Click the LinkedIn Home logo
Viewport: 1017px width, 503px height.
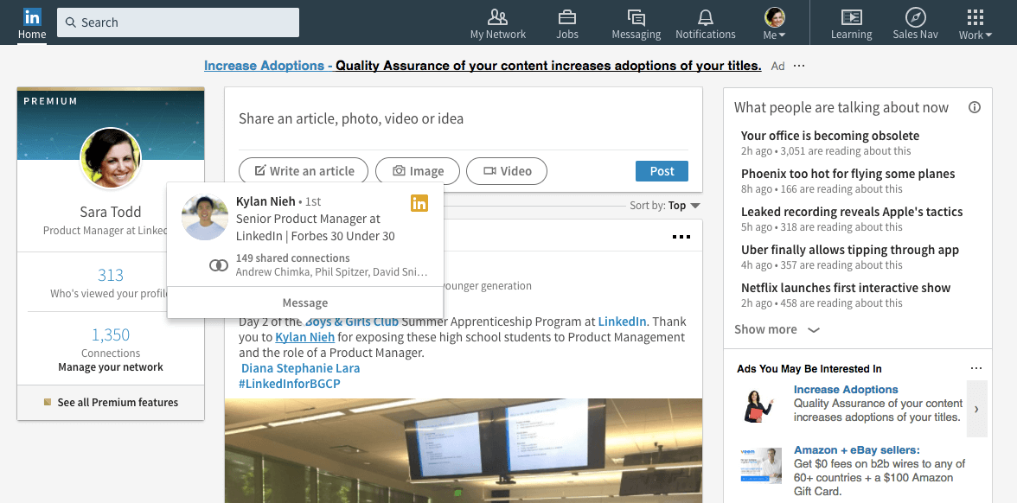point(32,17)
